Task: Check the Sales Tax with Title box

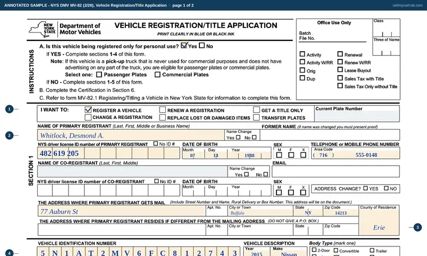Action: point(340,78)
